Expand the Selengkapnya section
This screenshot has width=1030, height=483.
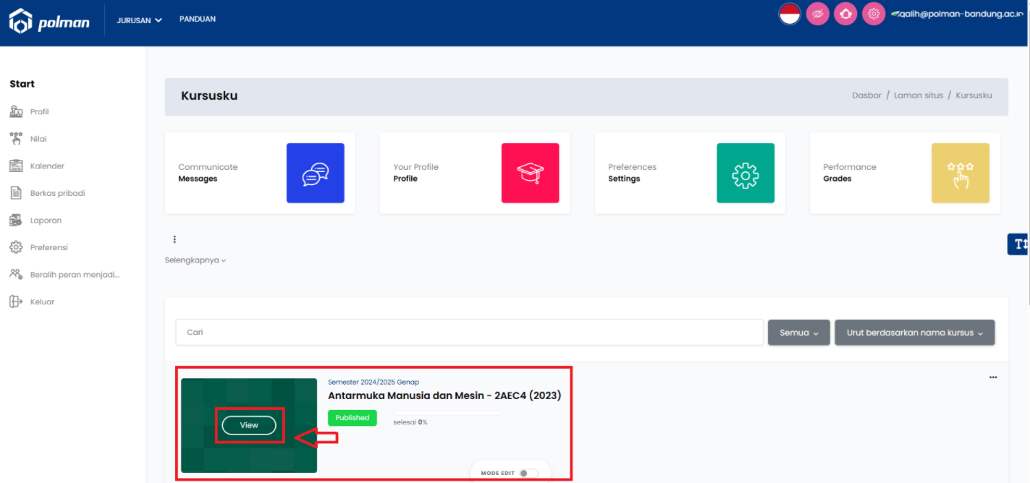tap(195, 260)
